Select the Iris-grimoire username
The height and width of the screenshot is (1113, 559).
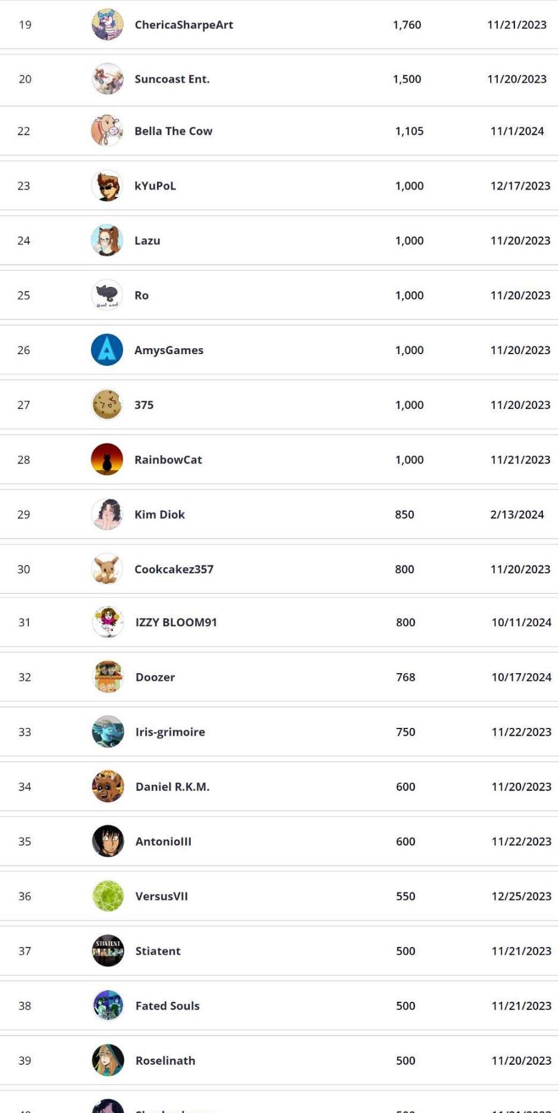[170, 732]
